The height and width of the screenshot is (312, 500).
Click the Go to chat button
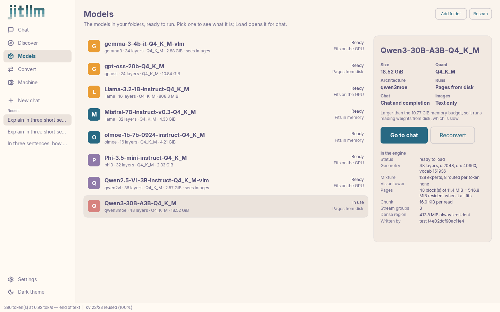(x=404, y=135)
